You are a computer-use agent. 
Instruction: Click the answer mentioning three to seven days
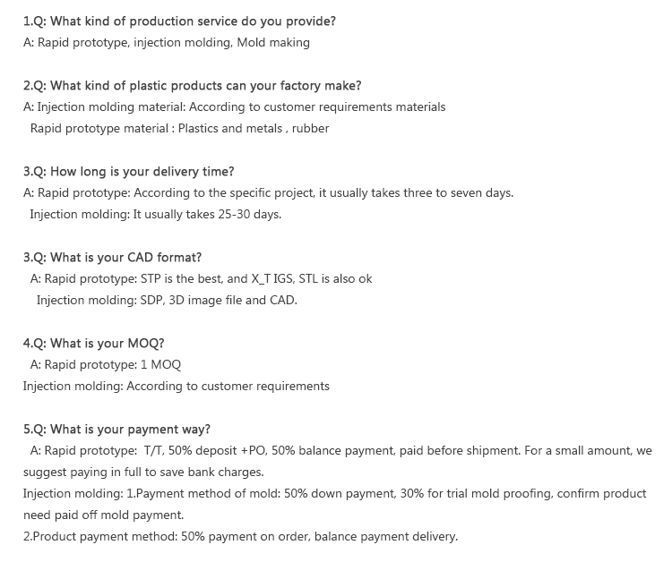[x=268, y=193]
